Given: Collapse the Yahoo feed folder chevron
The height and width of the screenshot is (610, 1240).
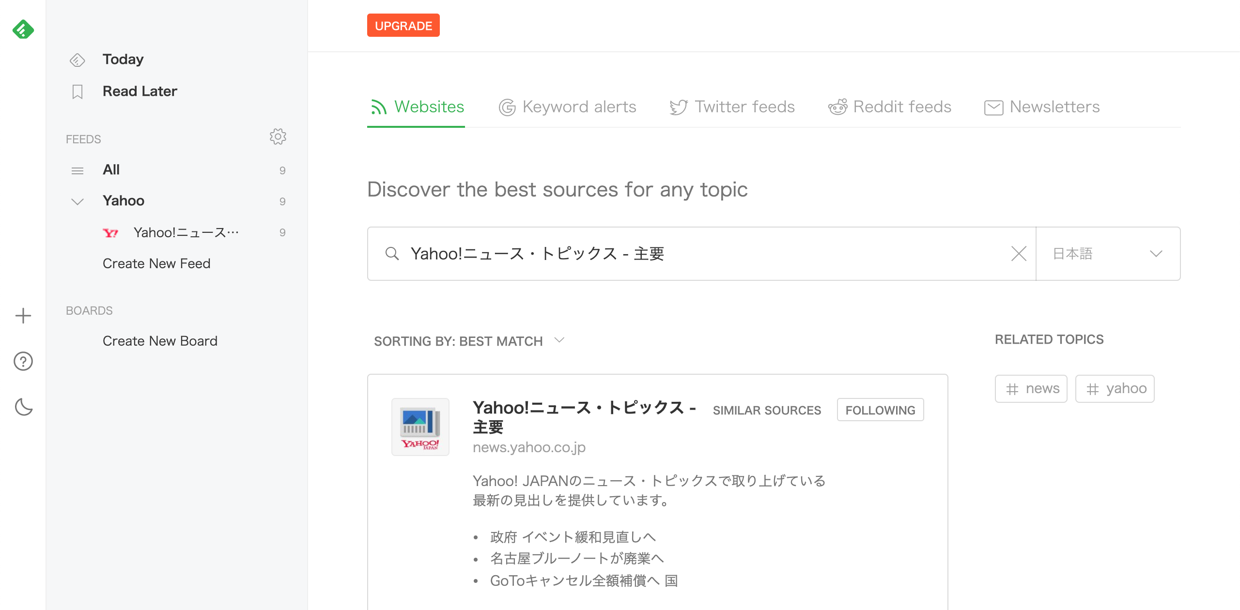Looking at the screenshot, I should pyautogui.click(x=77, y=201).
